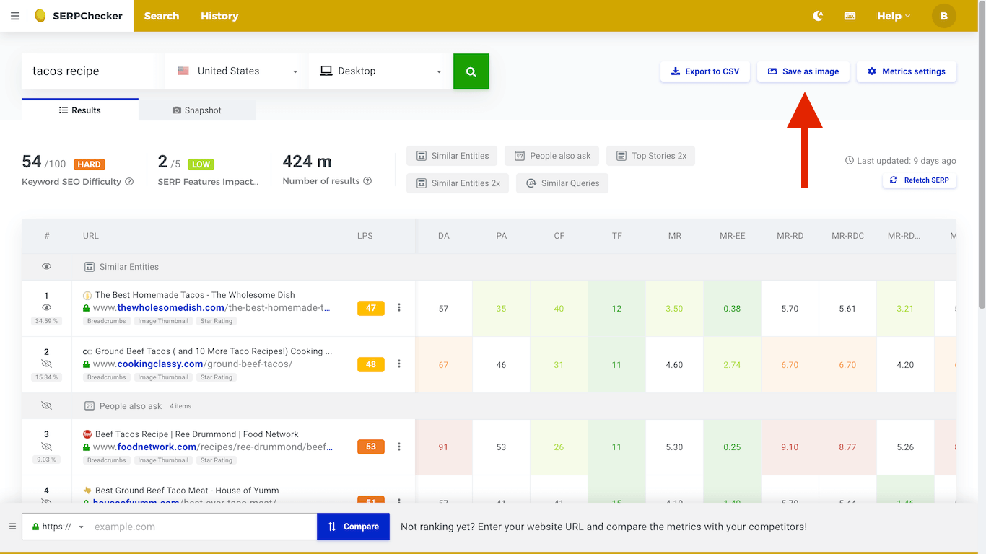Open the United States location dropdown

click(237, 71)
